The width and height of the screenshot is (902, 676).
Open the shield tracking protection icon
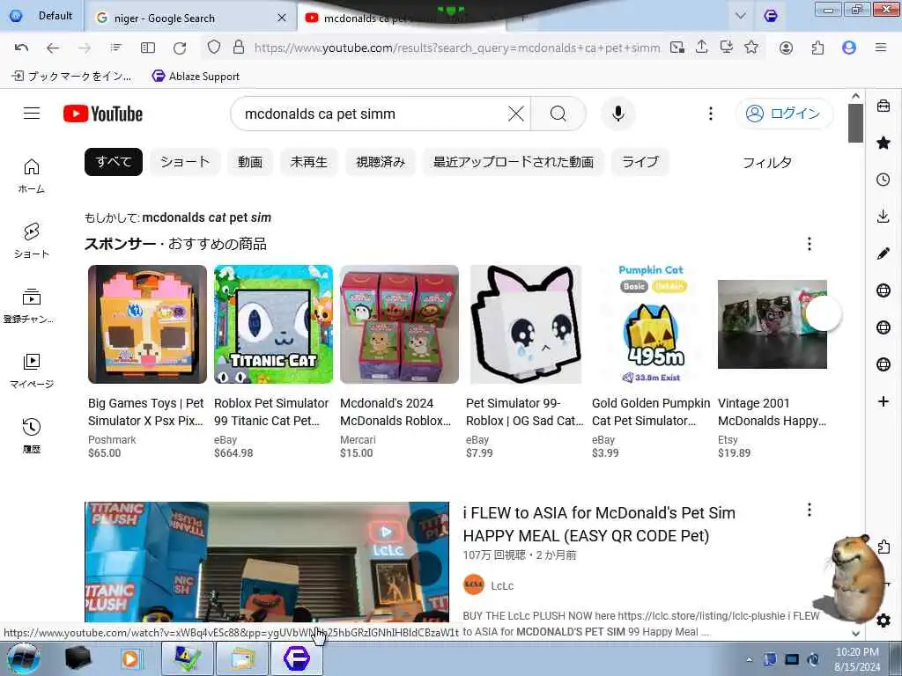[x=214, y=48]
